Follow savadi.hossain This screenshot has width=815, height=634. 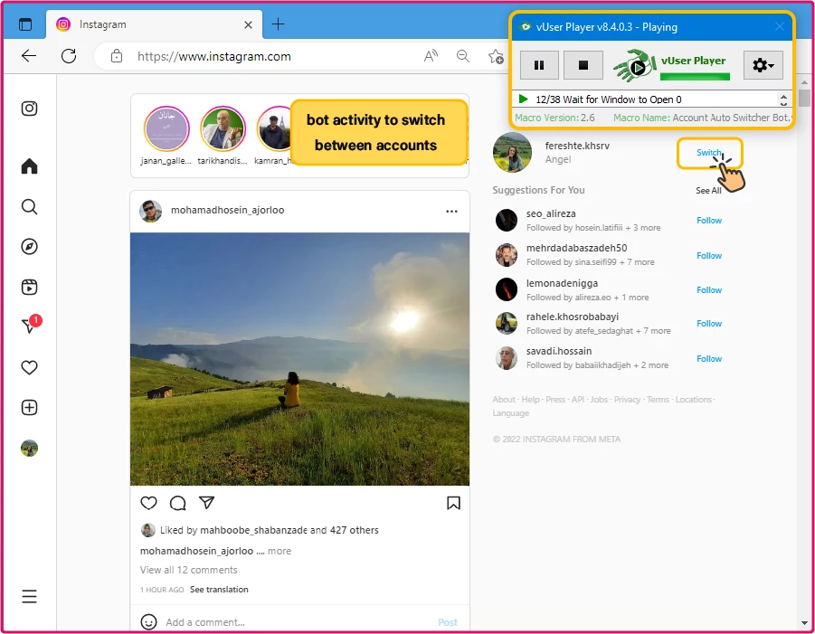709,358
